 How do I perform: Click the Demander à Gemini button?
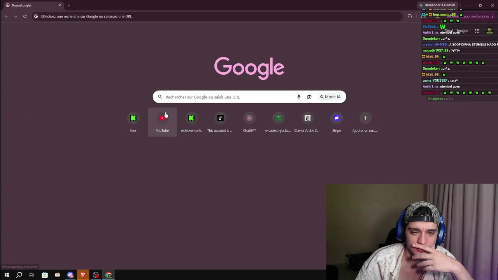coord(437,5)
